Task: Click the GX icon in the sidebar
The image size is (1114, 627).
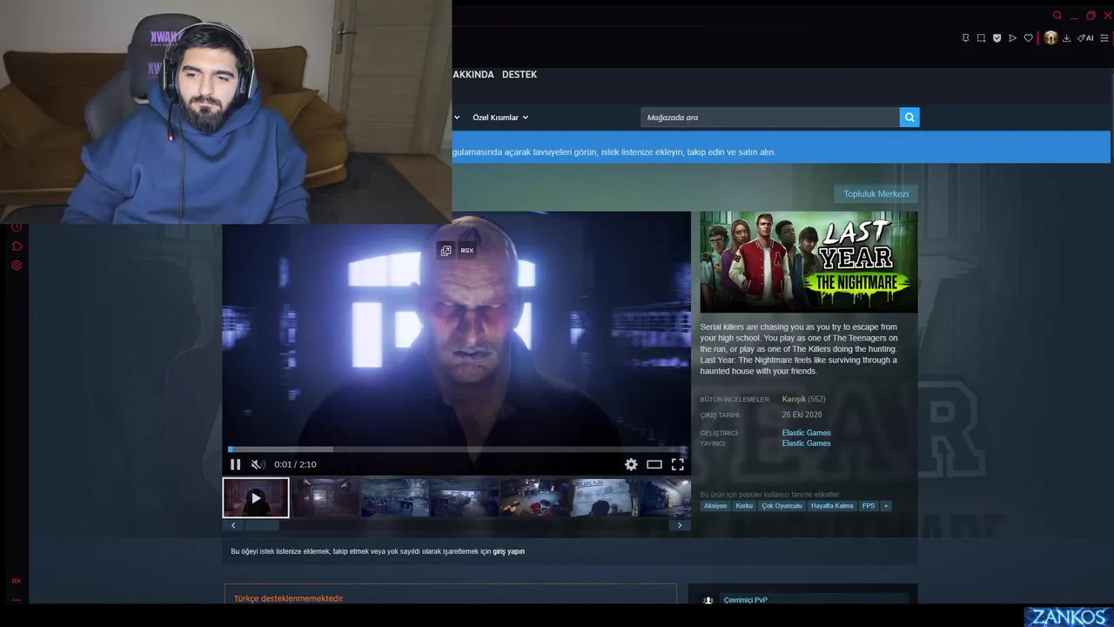Action: click(17, 581)
